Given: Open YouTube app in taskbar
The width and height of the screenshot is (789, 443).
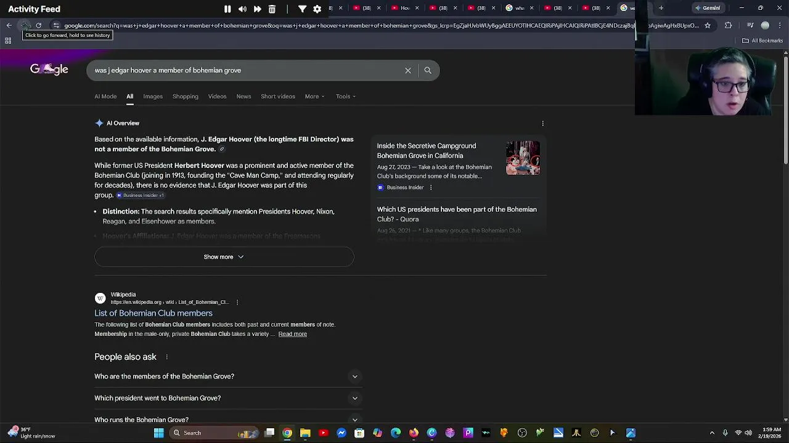Looking at the screenshot, I should click(x=323, y=433).
